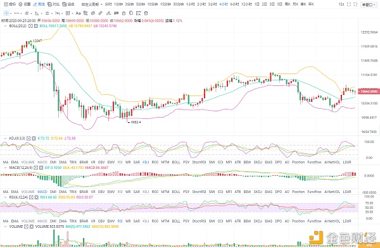Click the pencil edit drawing icon
The image size is (380, 248).
(x=108, y=13)
